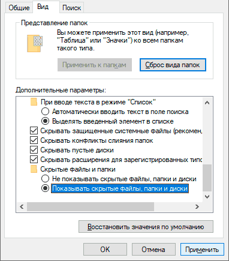Click the horizontal scrollbar thumb
Image resolution: width=229 pixels, height=261 pixels.
[91, 206]
